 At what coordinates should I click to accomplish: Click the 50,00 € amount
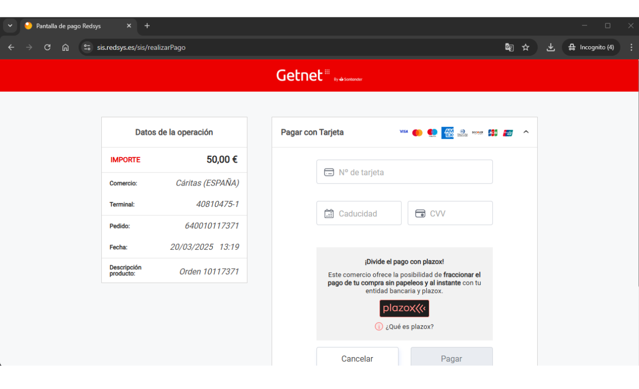(x=222, y=160)
